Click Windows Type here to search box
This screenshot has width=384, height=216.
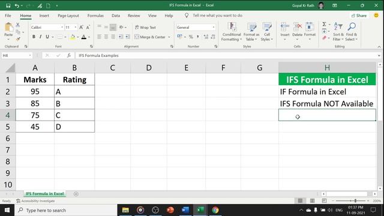click(x=66, y=210)
